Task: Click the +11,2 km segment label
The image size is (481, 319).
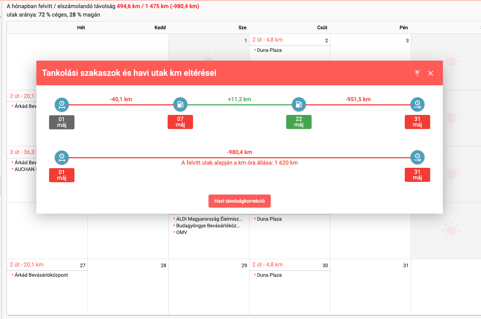Action: [240, 99]
